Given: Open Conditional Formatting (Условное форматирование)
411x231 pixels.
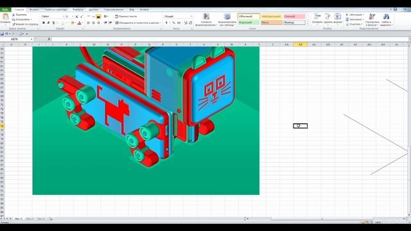Looking at the screenshot, I should pos(206,20).
